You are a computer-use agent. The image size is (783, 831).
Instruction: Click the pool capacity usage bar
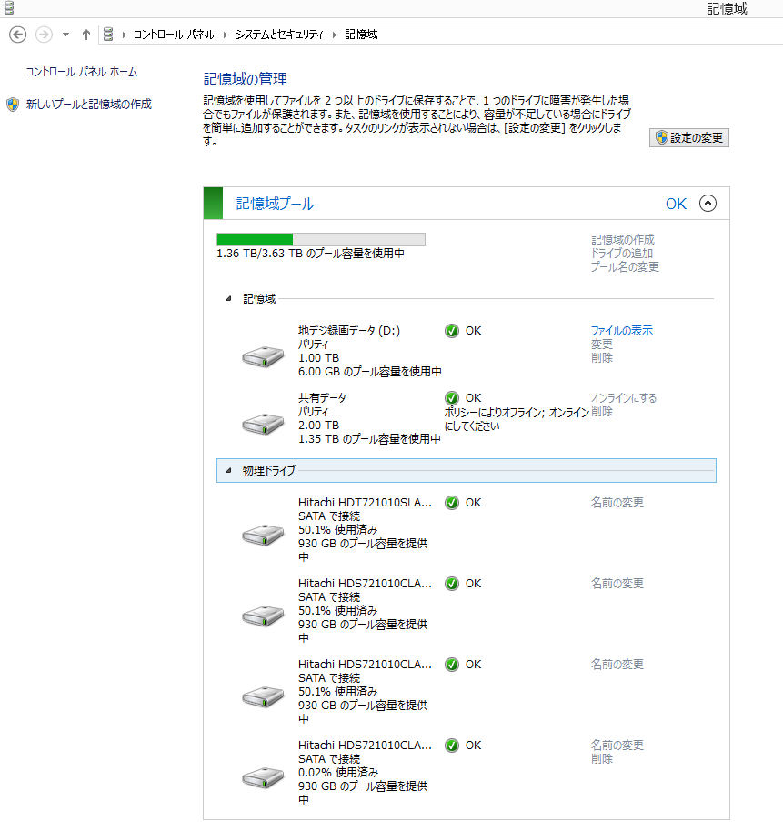click(x=319, y=238)
